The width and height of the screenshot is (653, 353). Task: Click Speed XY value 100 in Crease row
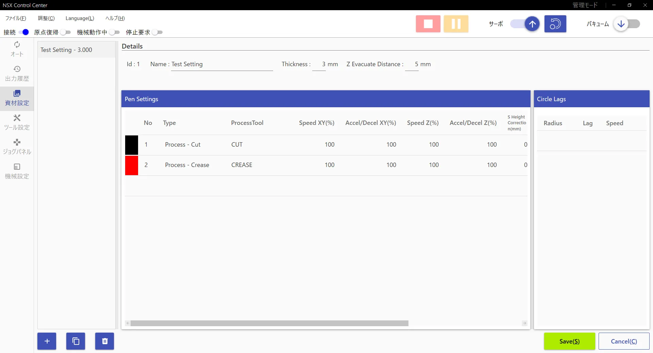(x=330, y=165)
